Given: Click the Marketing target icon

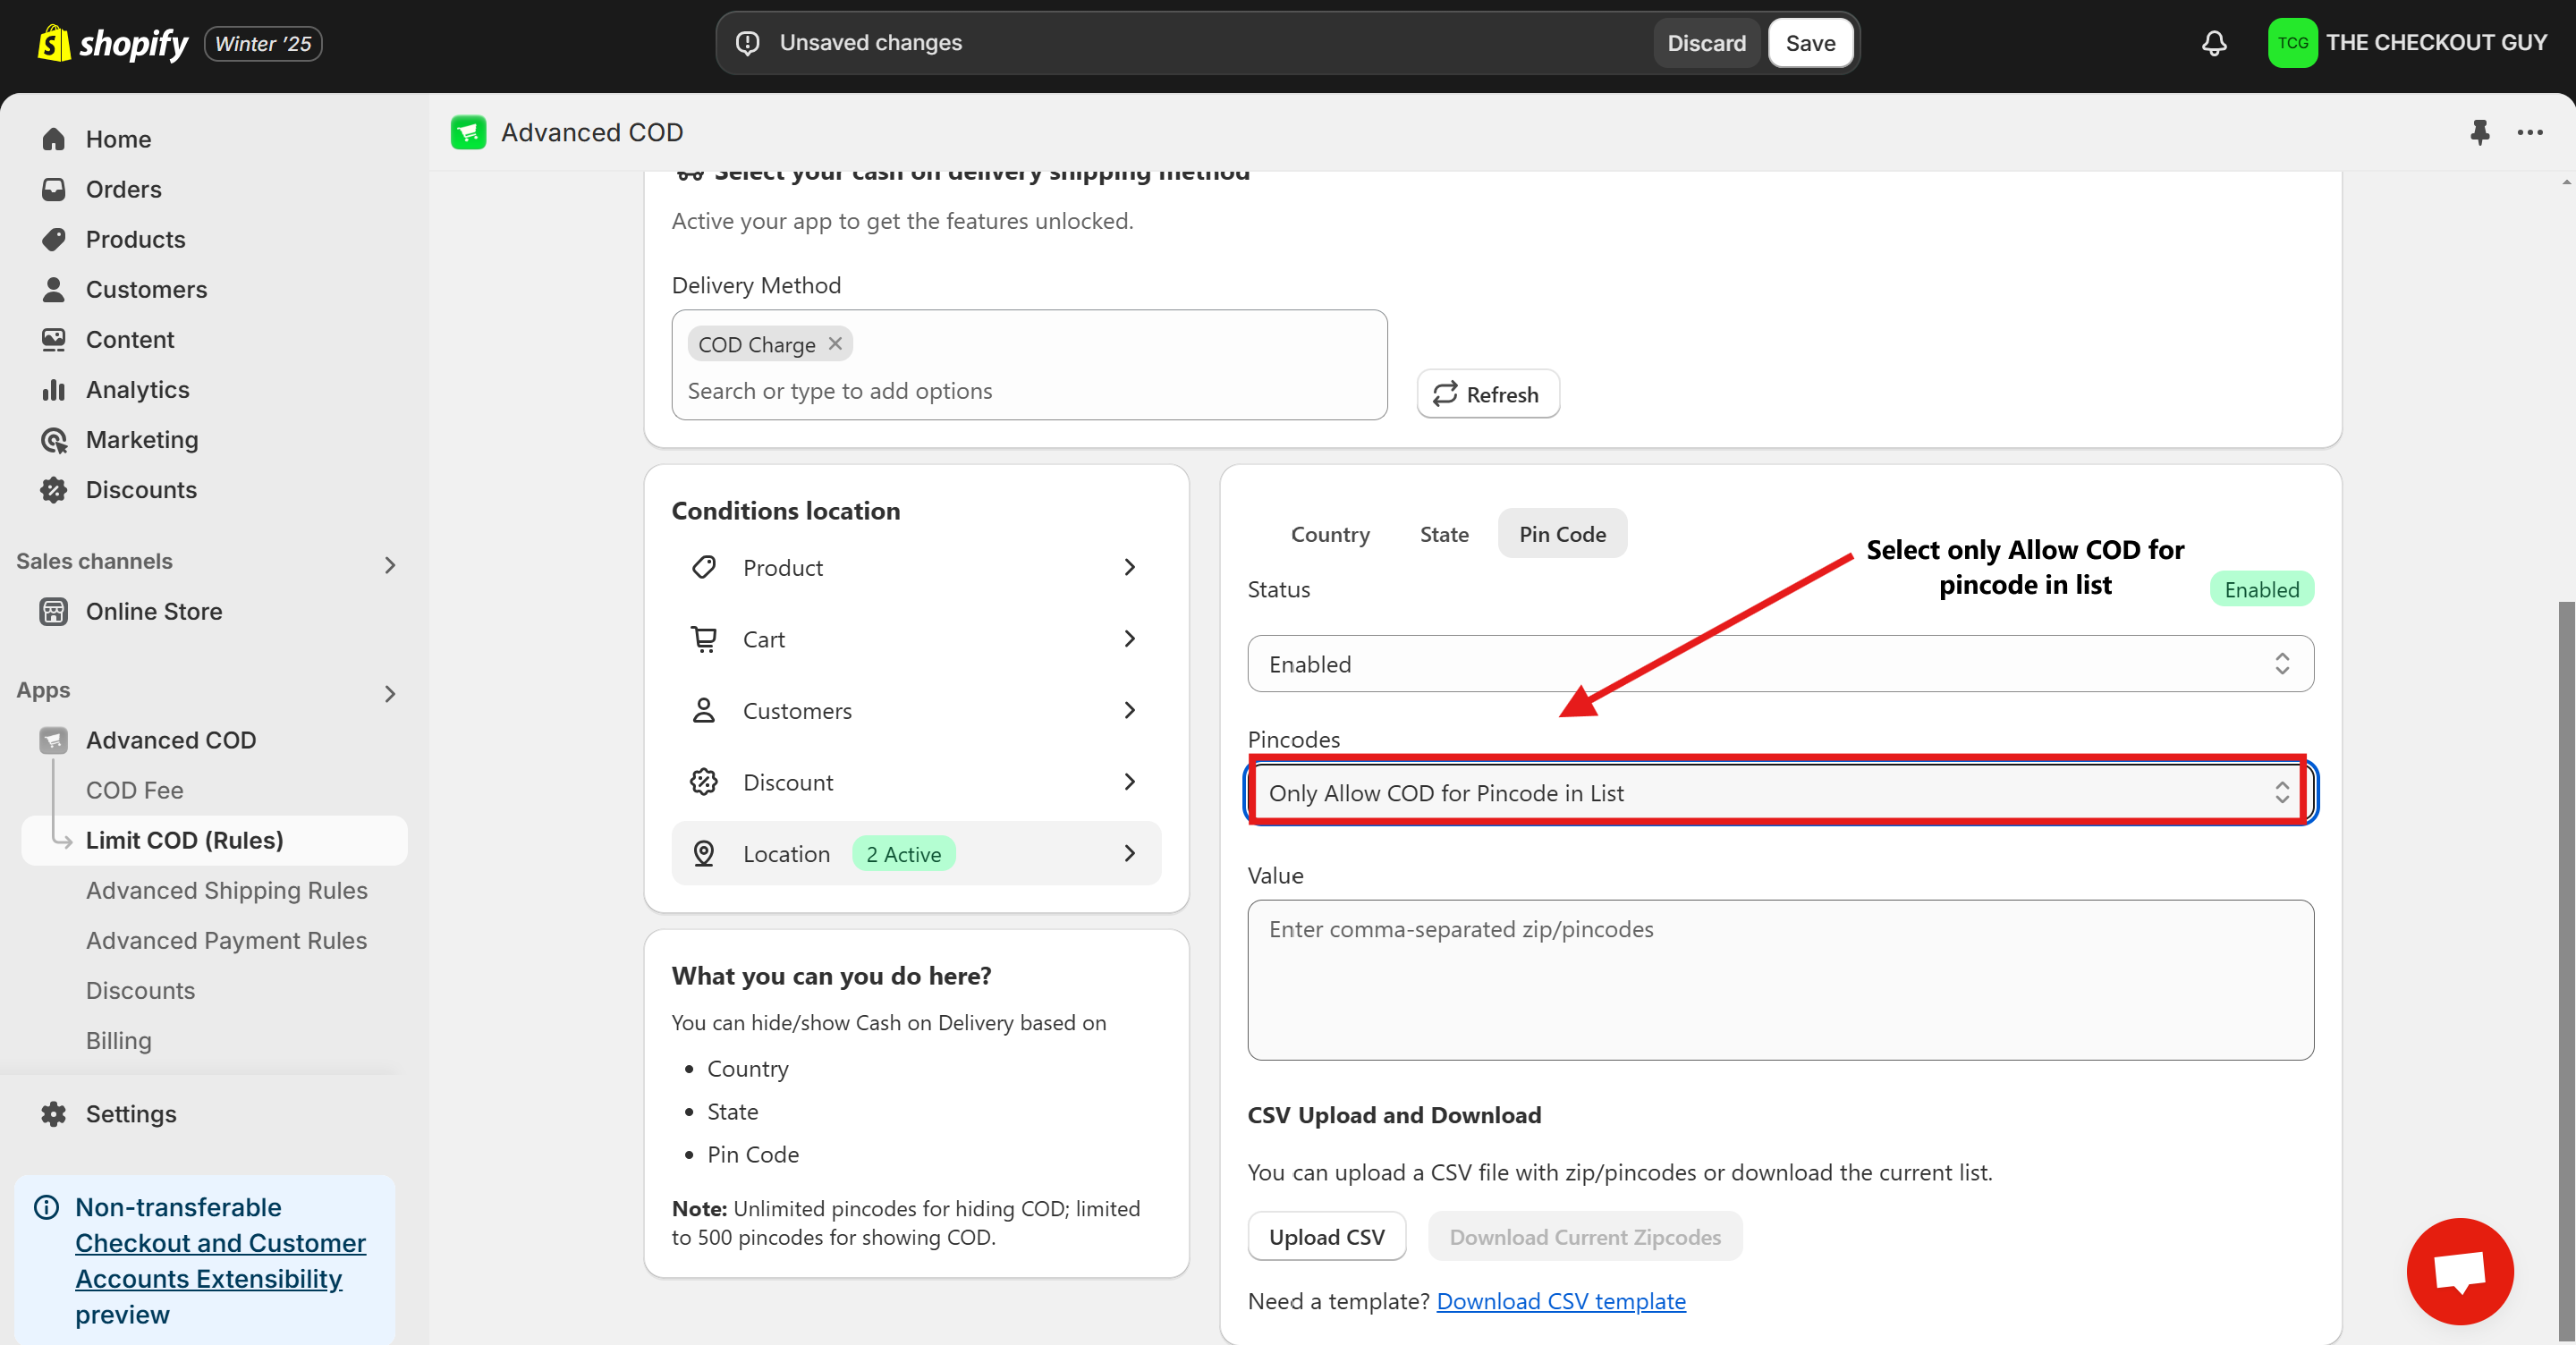Looking at the screenshot, I should 54,439.
